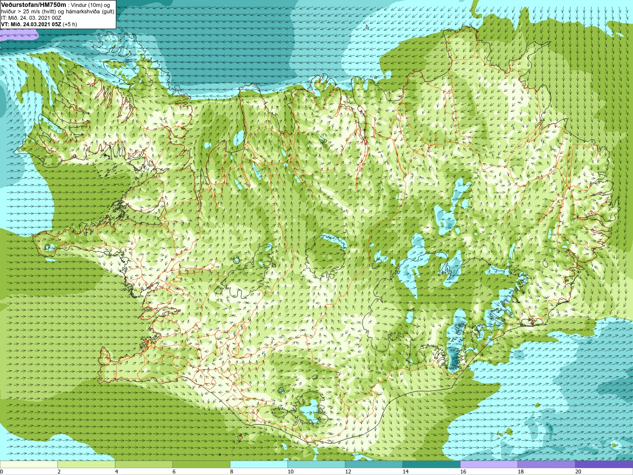Click the scale label '10'
This screenshot has width=633, height=475.
(290, 472)
